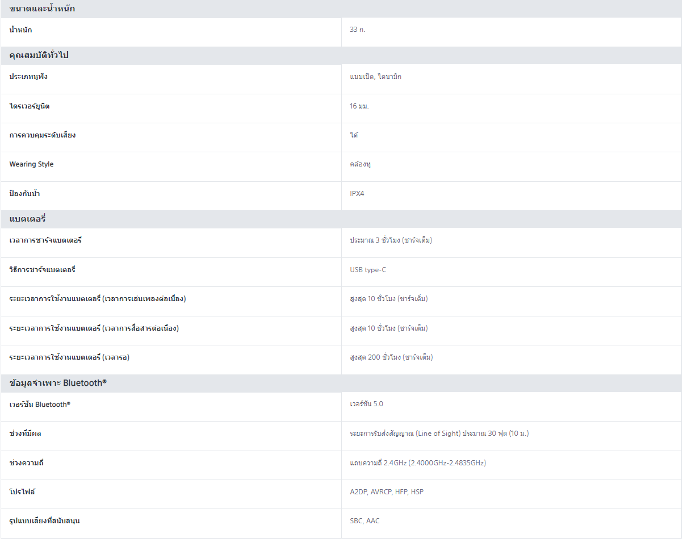Click the ขนาดและน้ำหนัก section header
This screenshot has width=683, height=546.
(42, 9)
